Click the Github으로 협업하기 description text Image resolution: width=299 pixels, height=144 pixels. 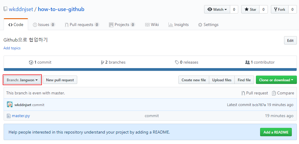25,40
